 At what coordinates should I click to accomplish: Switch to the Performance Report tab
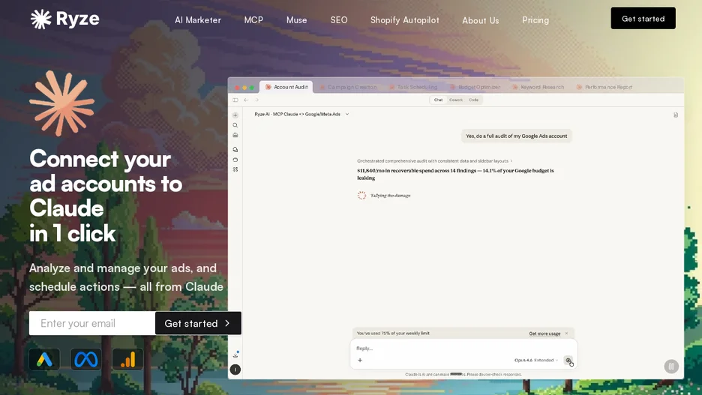pos(604,87)
